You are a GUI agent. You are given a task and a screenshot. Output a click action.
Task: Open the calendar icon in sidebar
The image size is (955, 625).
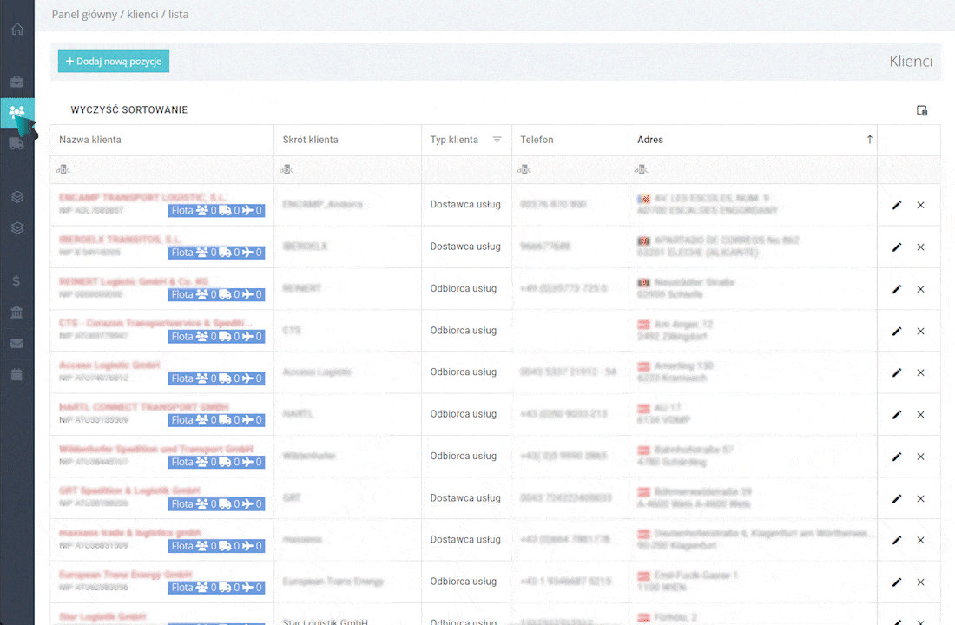17,375
